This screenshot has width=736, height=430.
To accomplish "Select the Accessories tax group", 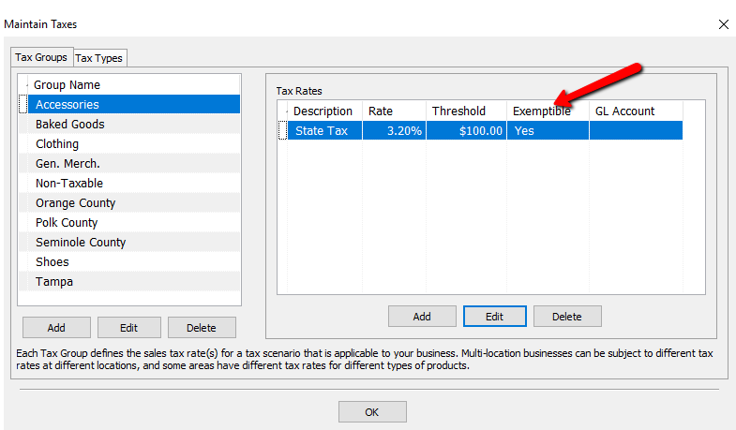I will coord(134,104).
